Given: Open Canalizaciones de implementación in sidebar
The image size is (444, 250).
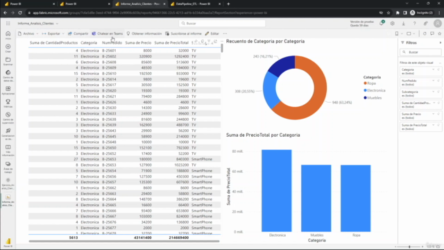Looking at the screenshot, I should [x=8, y=134].
